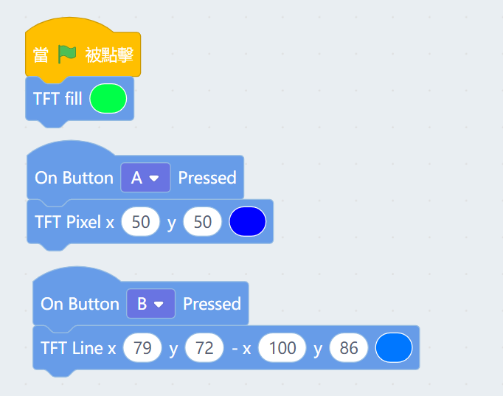Viewport: 503px width, 396px height.
Task: Click the word Pressed on the Button A block
Action: coord(207,178)
